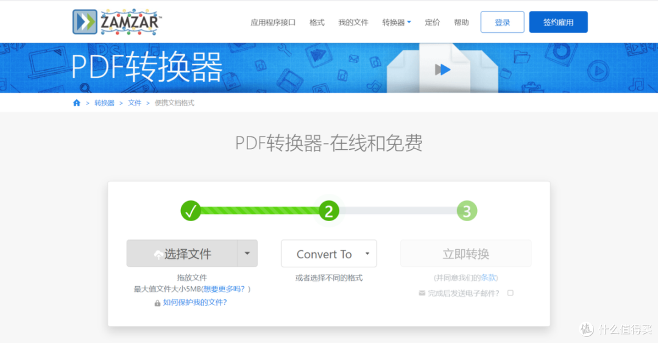The image size is (658, 343).
Task: Click the step 2 green circle
Action: 329,211
